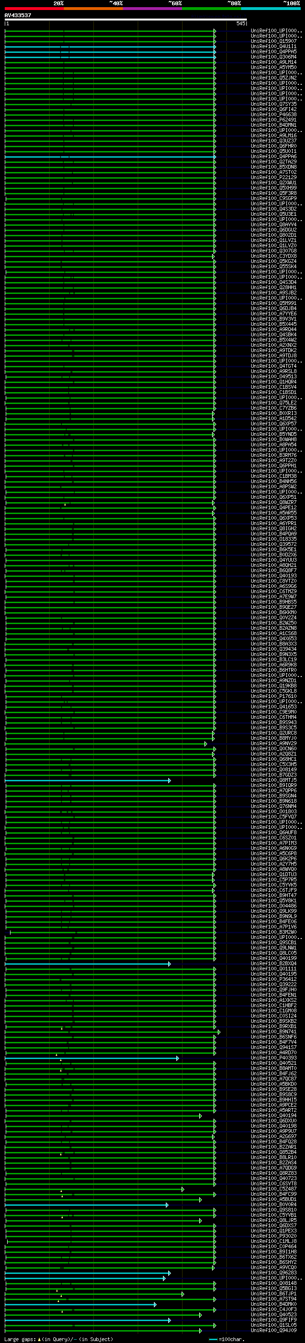
Task: Open hit UniRef100_Q08149
Action: pos(274,769)
